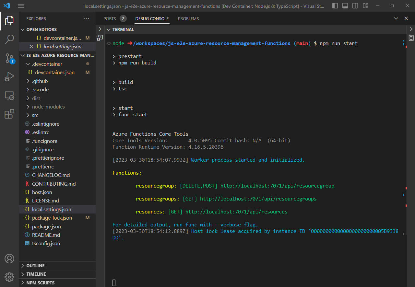Open .funcignore file
This screenshot has width=415, height=287.
pos(57,141)
